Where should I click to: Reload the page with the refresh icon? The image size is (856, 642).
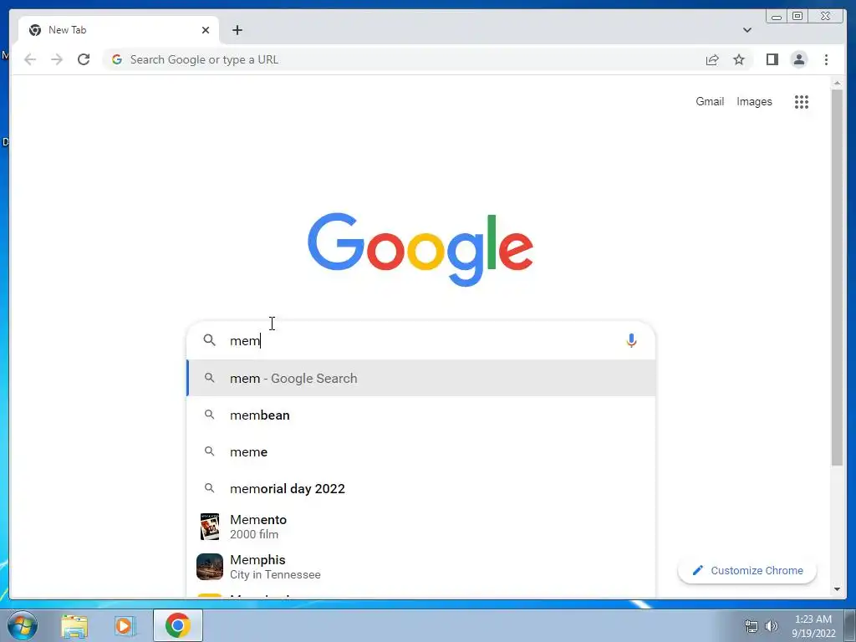pos(84,59)
